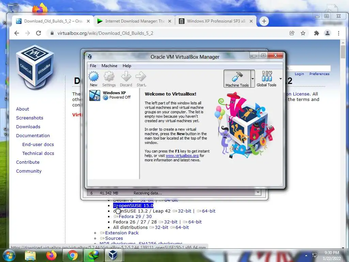Switch to Chrome on the taskbar
The image size is (349, 262).
pyautogui.click(x=72, y=255)
